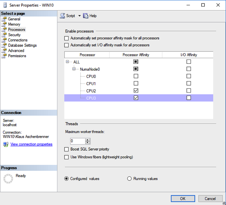Click the Script toolbar icon

[x=63, y=16]
